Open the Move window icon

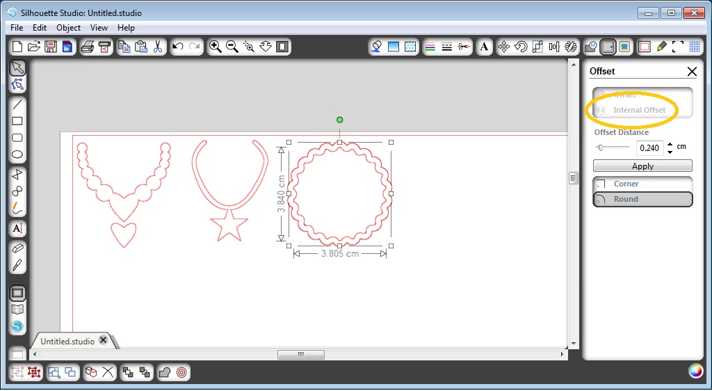(x=504, y=47)
